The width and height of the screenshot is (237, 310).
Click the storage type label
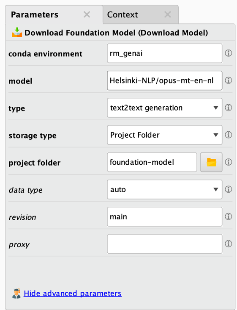pos(33,136)
